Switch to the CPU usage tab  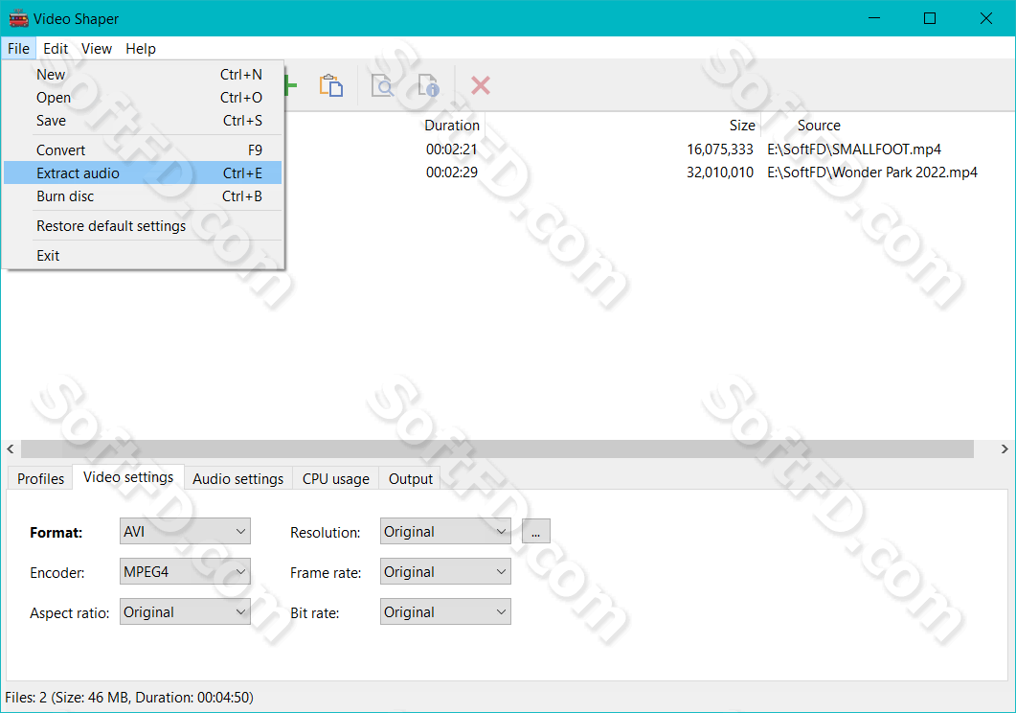(336, 478)
